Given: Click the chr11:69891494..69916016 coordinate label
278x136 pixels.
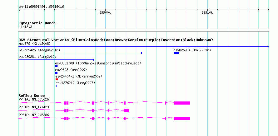Looking at the screenshot, I should pos(41,7).
